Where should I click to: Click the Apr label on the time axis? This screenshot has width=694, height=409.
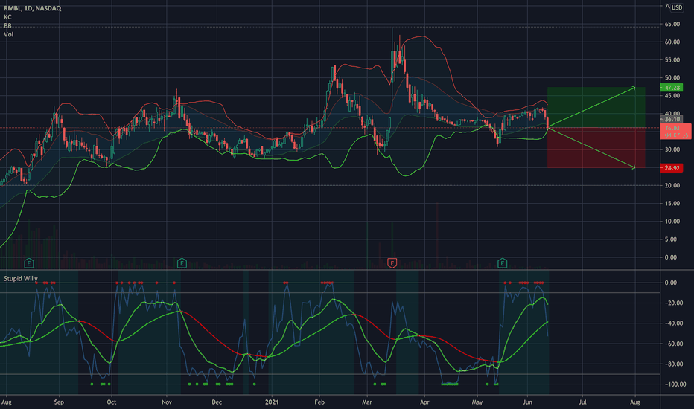coord(424,402)
